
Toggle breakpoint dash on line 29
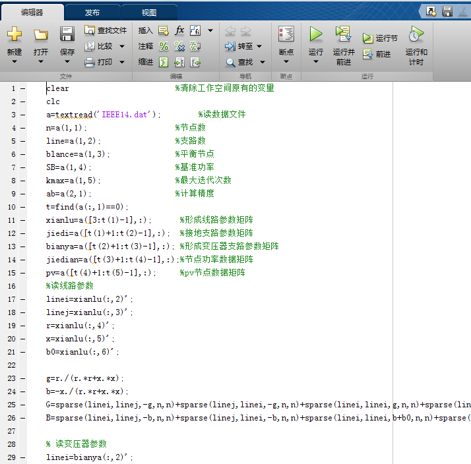(x=23, y=457)
